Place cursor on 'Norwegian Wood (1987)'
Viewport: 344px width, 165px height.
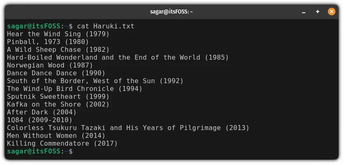[x=50, y=65]
